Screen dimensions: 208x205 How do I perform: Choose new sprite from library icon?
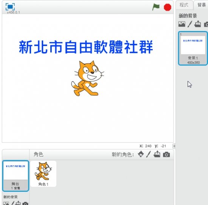click(141, 154)
